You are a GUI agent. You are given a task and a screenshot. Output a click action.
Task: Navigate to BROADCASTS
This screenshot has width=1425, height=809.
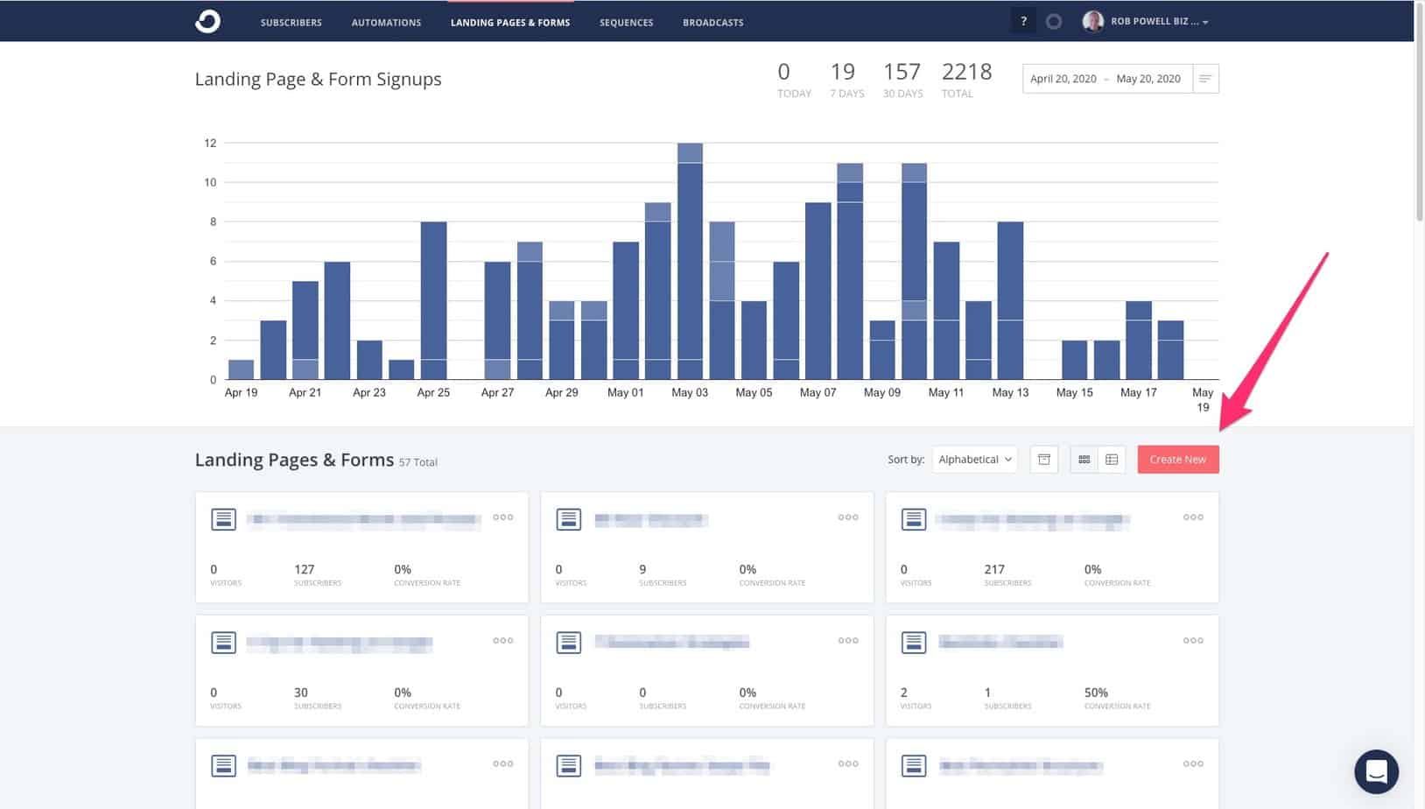(713, 23)
